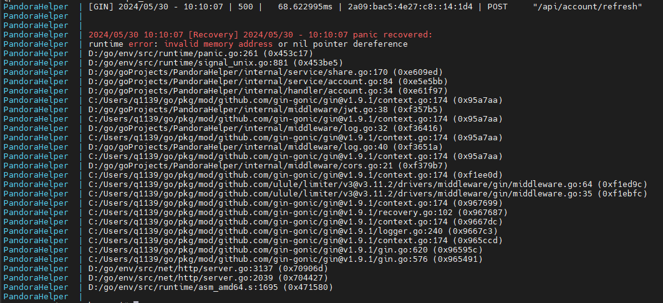Click the net/http/server.go:3137 stack line
The width and height of the screenshot is (663, 303).
[208, 268]
